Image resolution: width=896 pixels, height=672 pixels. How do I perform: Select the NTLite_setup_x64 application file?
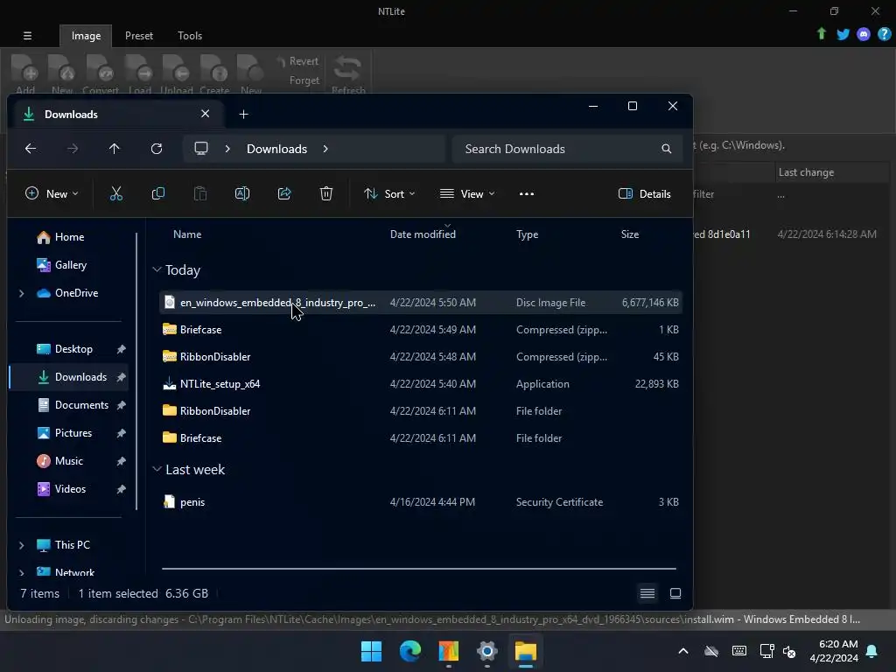tap(421, 384)
